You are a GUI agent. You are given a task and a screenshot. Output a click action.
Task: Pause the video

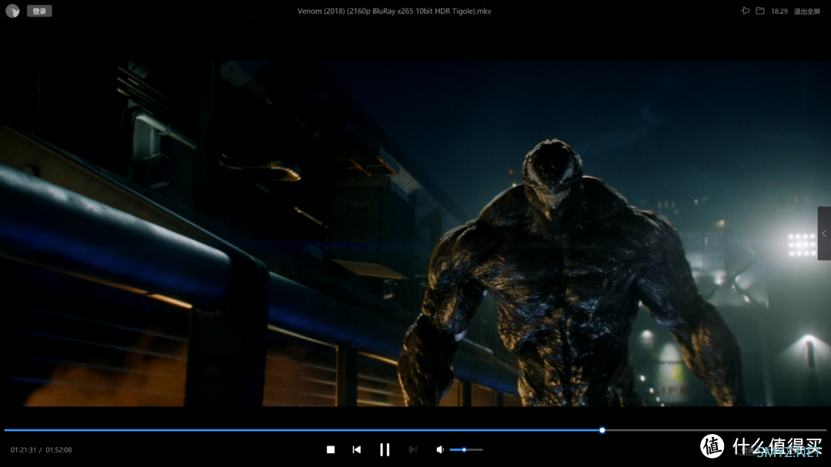(x=385, y=449)
